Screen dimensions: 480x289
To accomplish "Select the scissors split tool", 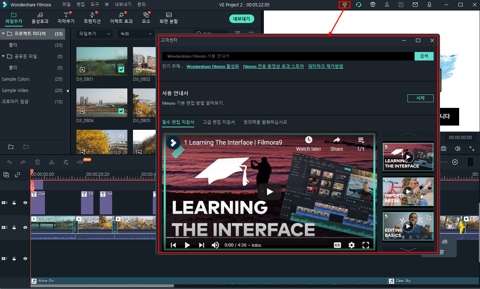I will tap(52, 162).
